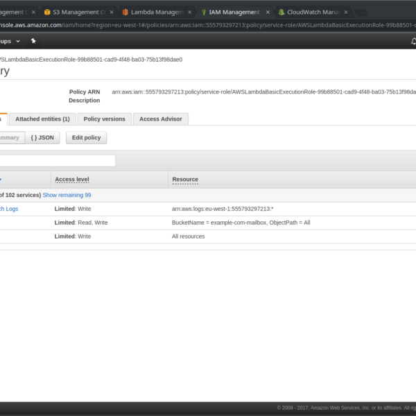Viewport: 416px width, 416px height.
Task: Click the CloudWatch Management tab favicon
Action: [281, 12]
